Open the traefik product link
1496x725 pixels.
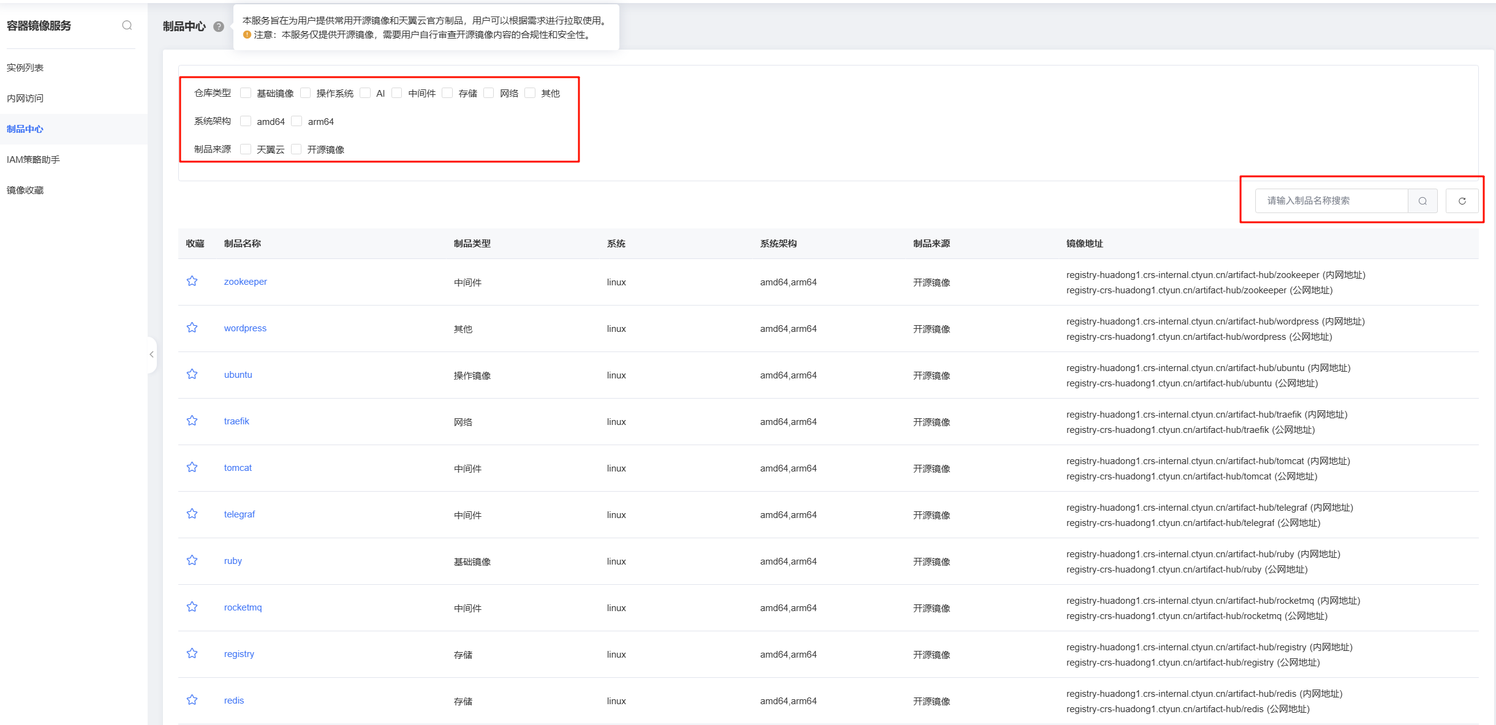[x=236, y=421]
